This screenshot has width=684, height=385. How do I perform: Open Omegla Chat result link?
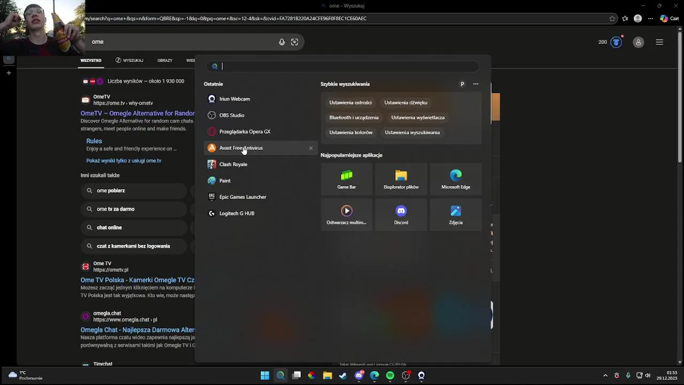[x=138, y=330]
